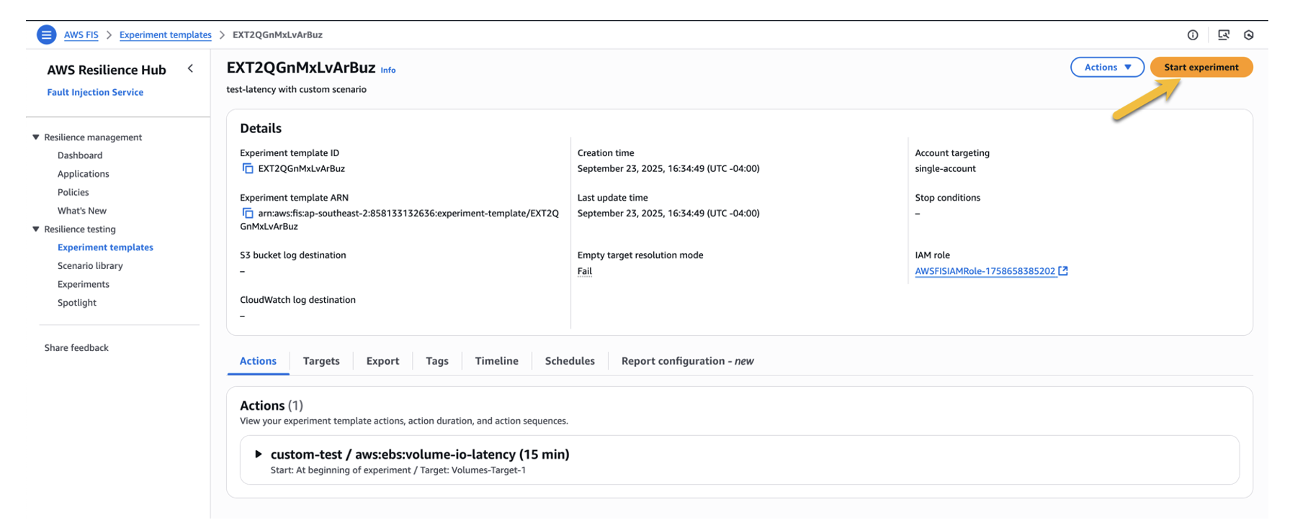The width and height of the screenshot is (1295, 525).
Task: Click the Start experiment button
Action: (x=1201, y=67)
